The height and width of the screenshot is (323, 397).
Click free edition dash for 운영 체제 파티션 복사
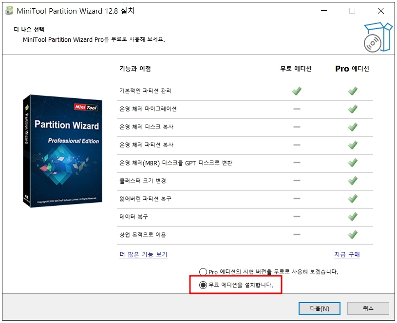pos(297,145)
